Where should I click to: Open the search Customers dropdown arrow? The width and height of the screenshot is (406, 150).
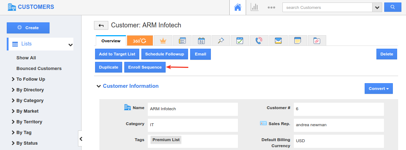point(377,7)
